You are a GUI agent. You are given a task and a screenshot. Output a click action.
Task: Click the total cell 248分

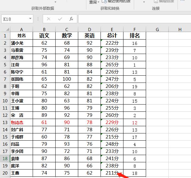[112, 144]
